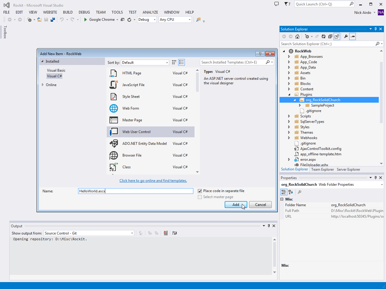Click the Refresh icon in Solution Explorer
This screenshot has height=289, width=386.
click(x=324, y=36)
